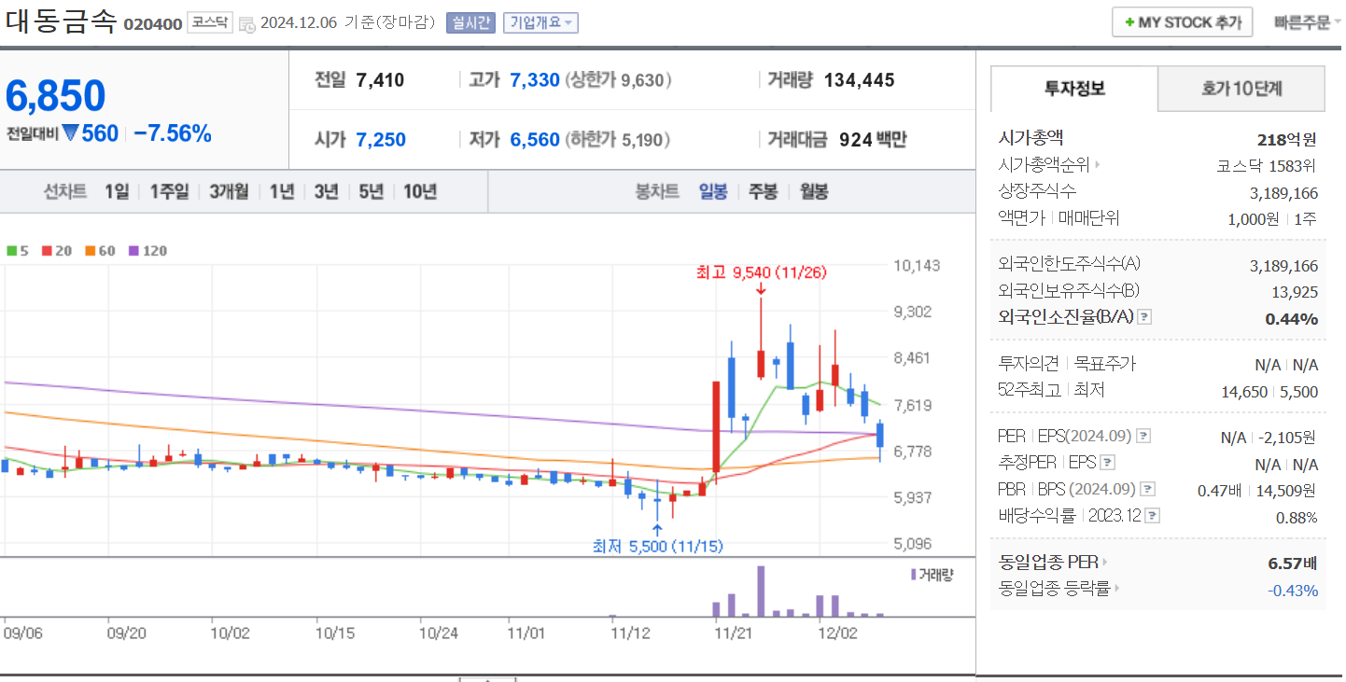
Task: Open the 동일업종 PER link
Action: (1054, 563)
